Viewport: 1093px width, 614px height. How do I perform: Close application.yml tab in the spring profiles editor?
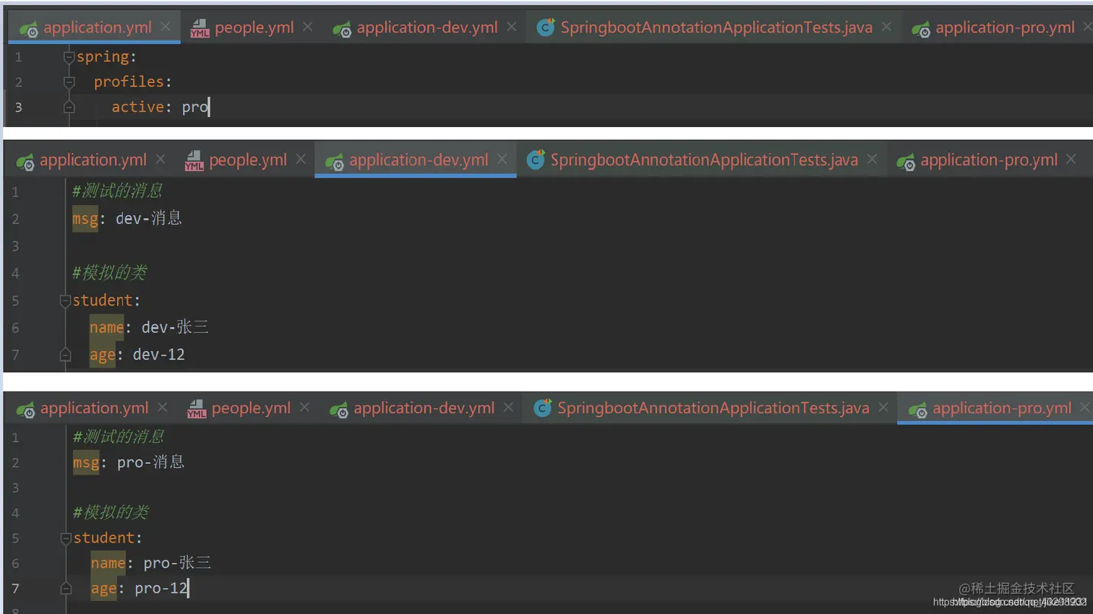pyautogui.click(x=166, y=27)
